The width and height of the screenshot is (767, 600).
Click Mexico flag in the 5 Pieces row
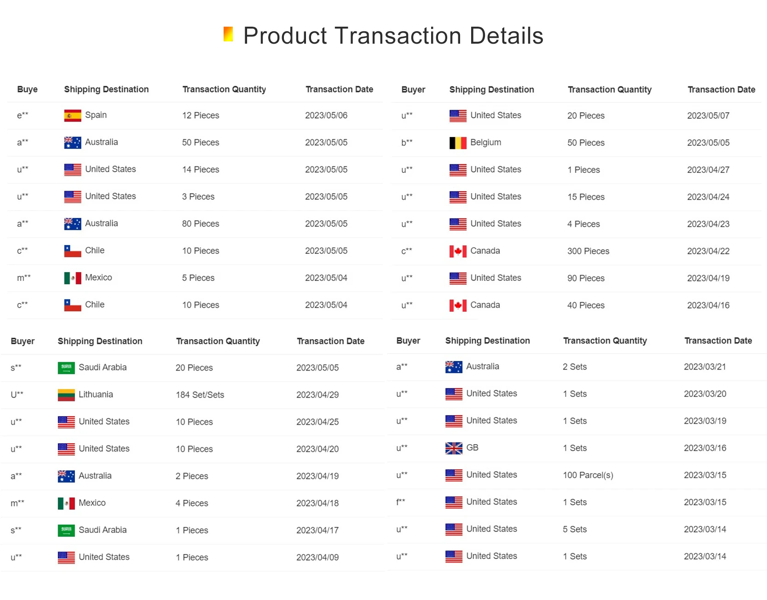[x=73, y=278]
